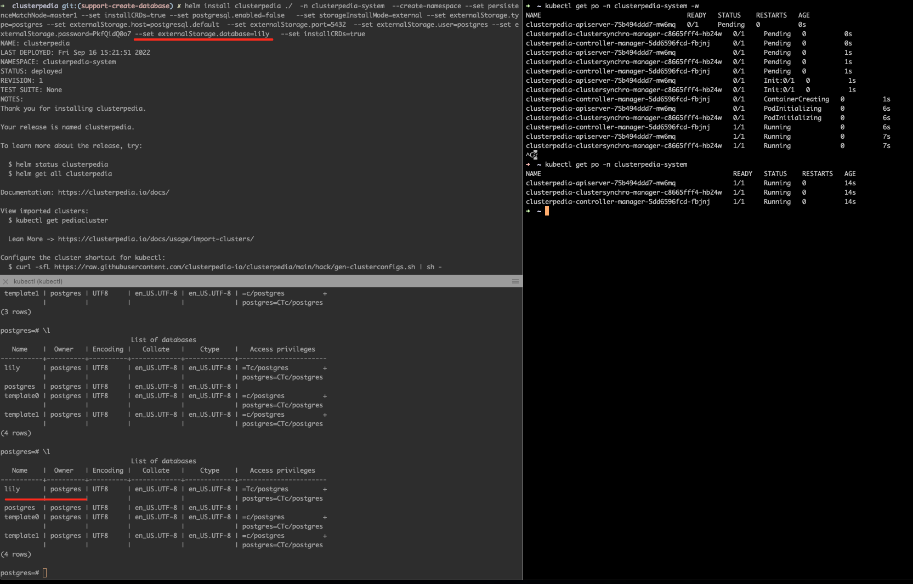This screenshot has width=913, height=584.
Task: Select the underlined externalStorage.database=lily flag
Action: click(202, 33)
